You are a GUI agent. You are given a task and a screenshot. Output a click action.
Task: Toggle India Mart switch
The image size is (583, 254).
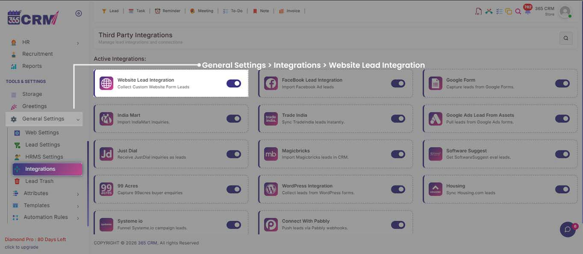pos(234,118)
